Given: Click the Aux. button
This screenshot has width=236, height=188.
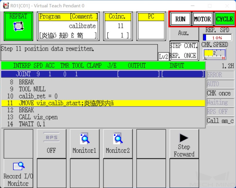Looking at the screenshot, I should [184, 33].
